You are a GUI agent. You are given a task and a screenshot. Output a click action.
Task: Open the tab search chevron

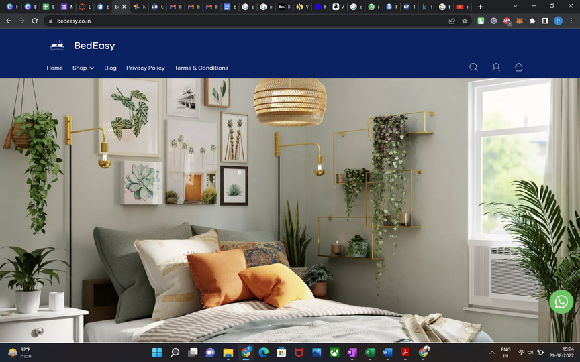click(515, 6)
